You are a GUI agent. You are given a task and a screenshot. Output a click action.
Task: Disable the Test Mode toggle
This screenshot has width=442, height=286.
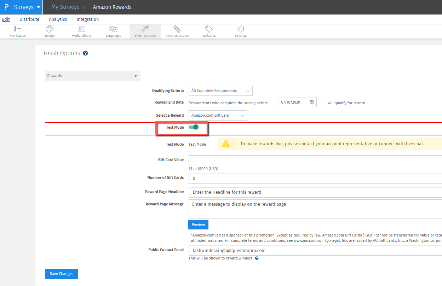tap(194, 127)
